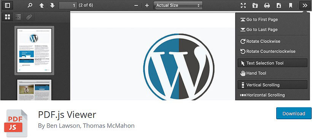Switch to presentation fullscreen mode icon
The width and height of the screenshot is (312, 139).
click(x=243, y=5)
